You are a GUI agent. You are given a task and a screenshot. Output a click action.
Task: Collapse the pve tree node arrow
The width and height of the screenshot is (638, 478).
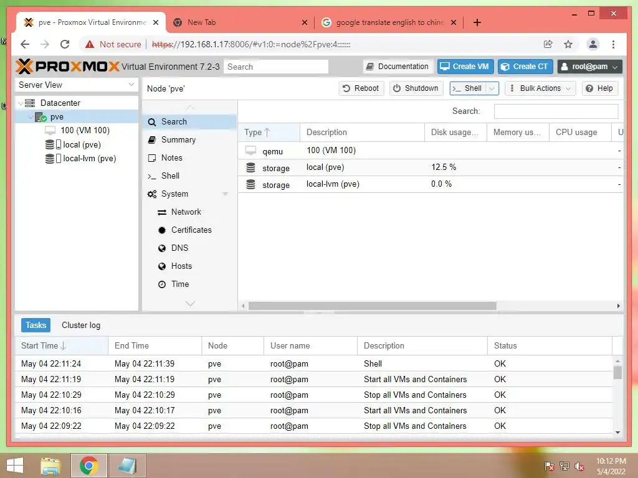[x=31, y=117]
